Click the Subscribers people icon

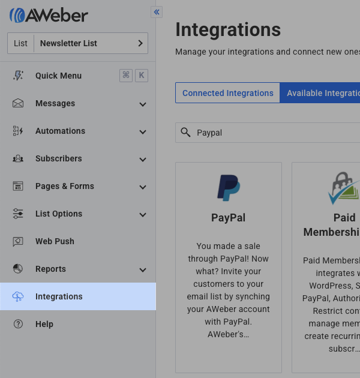pyautogui.click(x=18, y=158)
